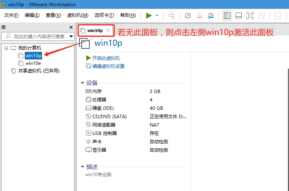Click the hard disk drive icon

pos(89,108)
